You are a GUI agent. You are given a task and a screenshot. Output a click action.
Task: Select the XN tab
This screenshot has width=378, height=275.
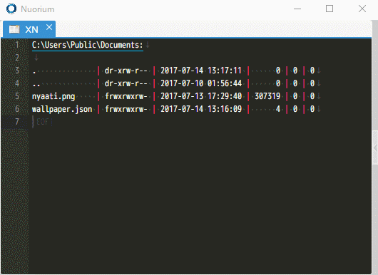(x=29, y=29)
